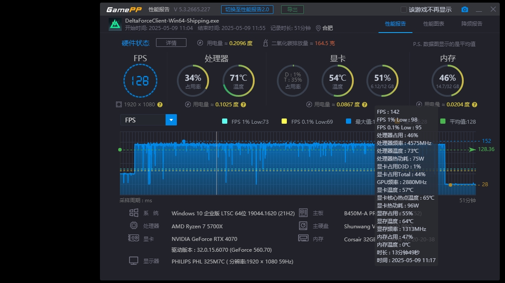This screenshot has width=505, height=283.
Task: Click the location pin icon beside 合肥
Action: [x=318, y=28]
